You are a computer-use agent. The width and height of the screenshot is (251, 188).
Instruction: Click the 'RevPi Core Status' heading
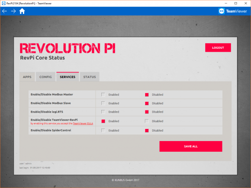[x=42, y=58]
